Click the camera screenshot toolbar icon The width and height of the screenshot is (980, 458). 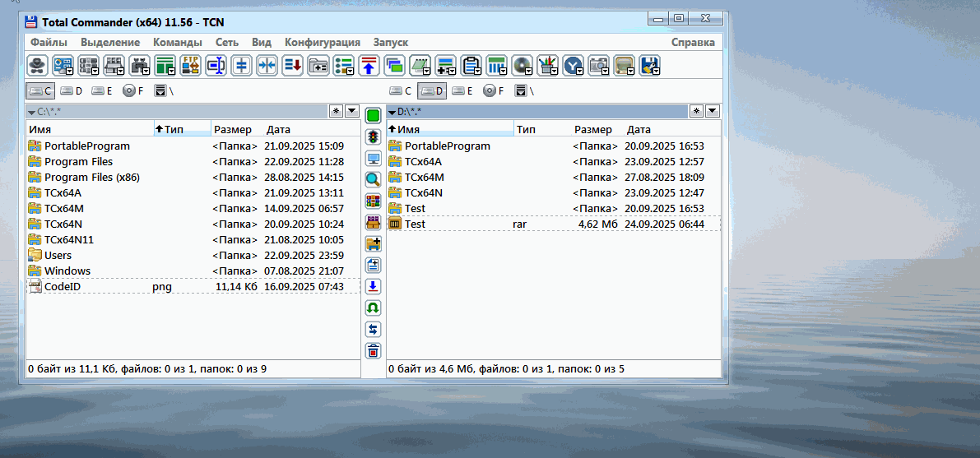598,66
